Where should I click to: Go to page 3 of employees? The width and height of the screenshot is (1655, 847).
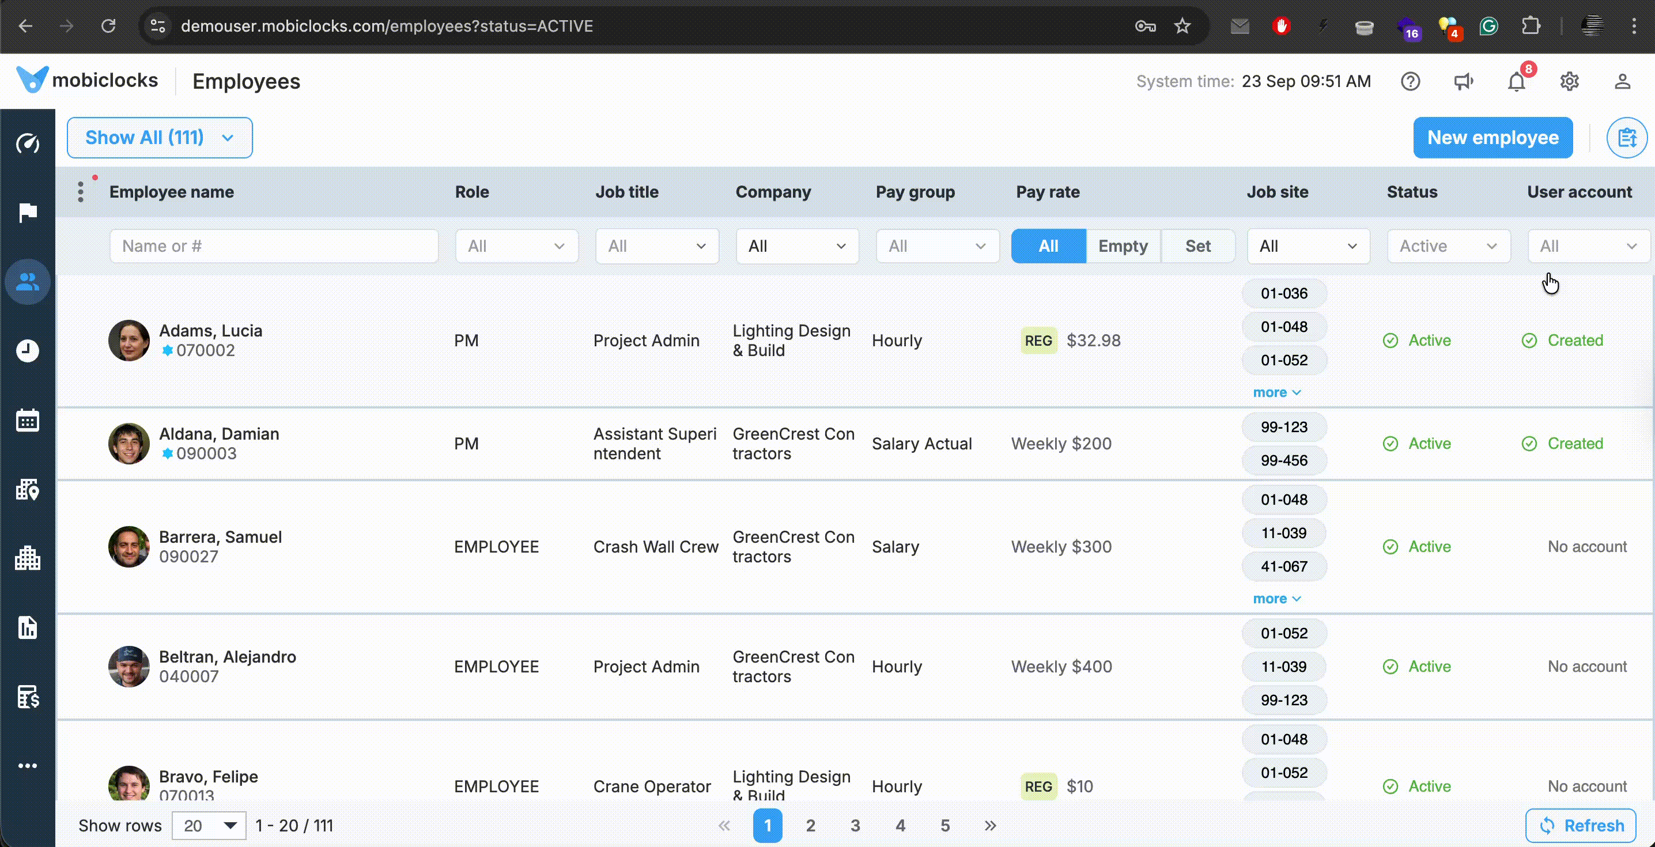point(855,825)
